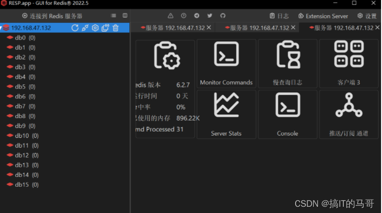The image size is (382, 213).
Task: Open database db15 (0)
Action: pos(23,185)
